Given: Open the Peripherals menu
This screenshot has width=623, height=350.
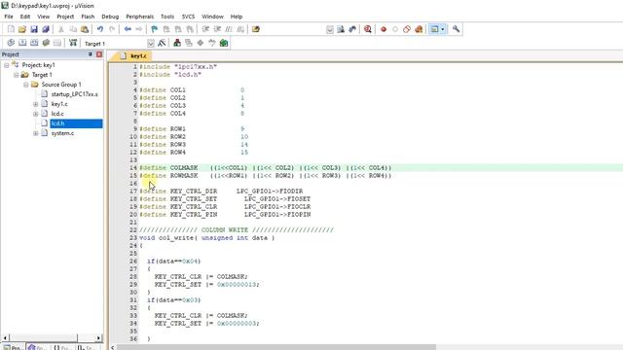Looking at the screenshot, I should [x=139, y=17].
